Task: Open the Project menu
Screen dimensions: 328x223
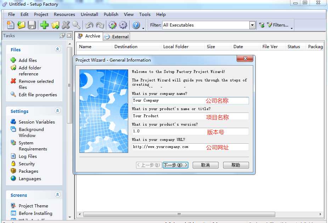Action: tap(41, 15)
